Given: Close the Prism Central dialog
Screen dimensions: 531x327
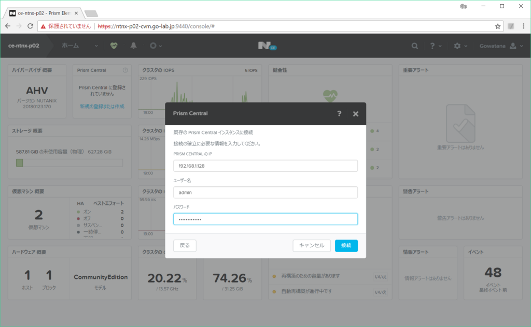Looking at the screenshot, I should (356, 114).
